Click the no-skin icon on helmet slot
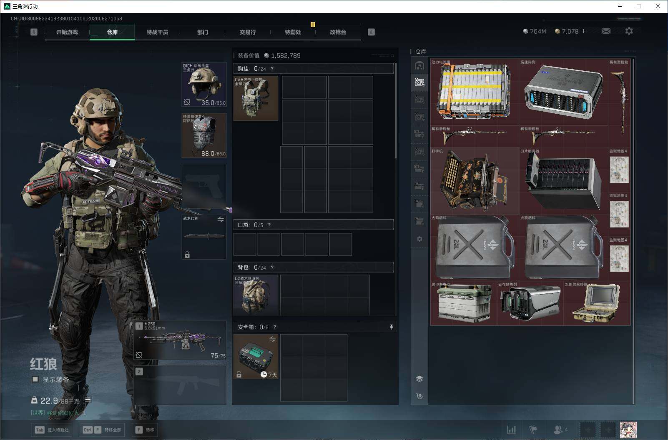This screenshot has height=440, width=668. click(x=187, y=102)
